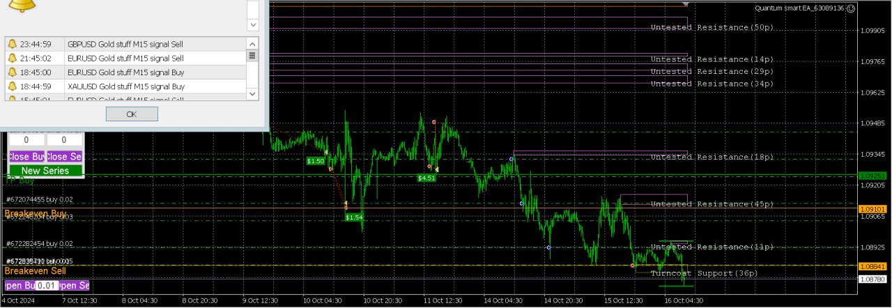Click the green 1.09251 price tag
Image resolution: width=892 pixels, height=308 pixels.
[x=872, y=176]
